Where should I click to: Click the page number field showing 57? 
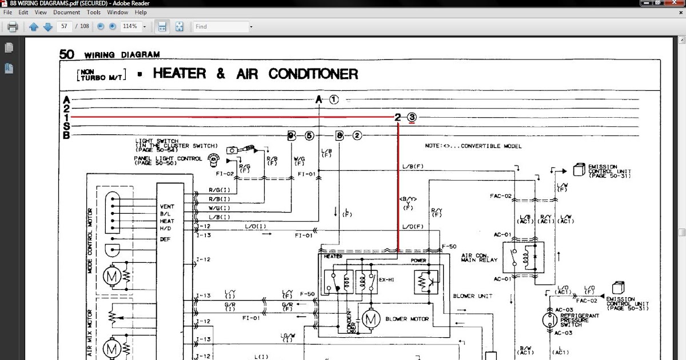click(64, 26)
